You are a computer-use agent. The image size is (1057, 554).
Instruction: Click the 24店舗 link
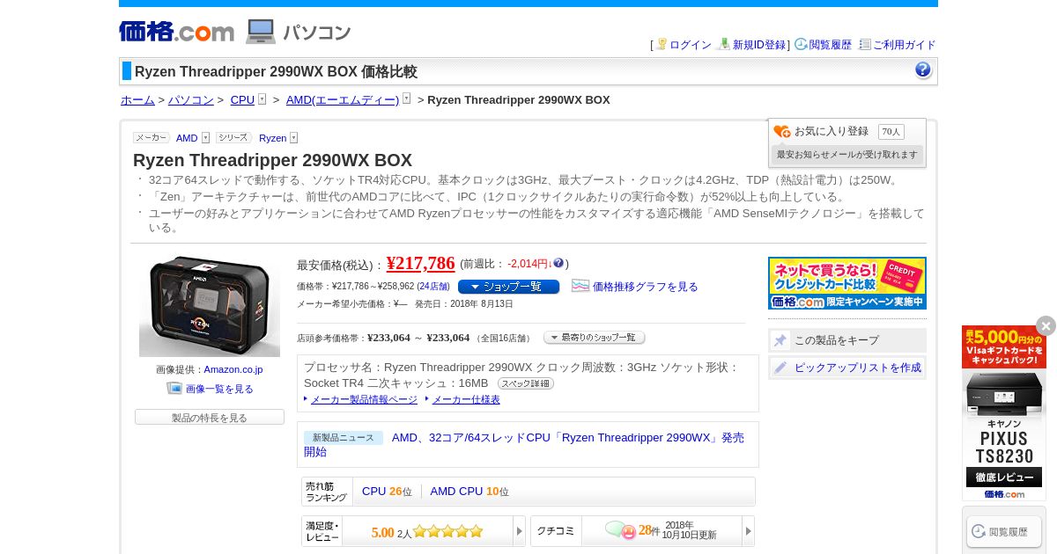pyautogui.click(x=433, y=287)
